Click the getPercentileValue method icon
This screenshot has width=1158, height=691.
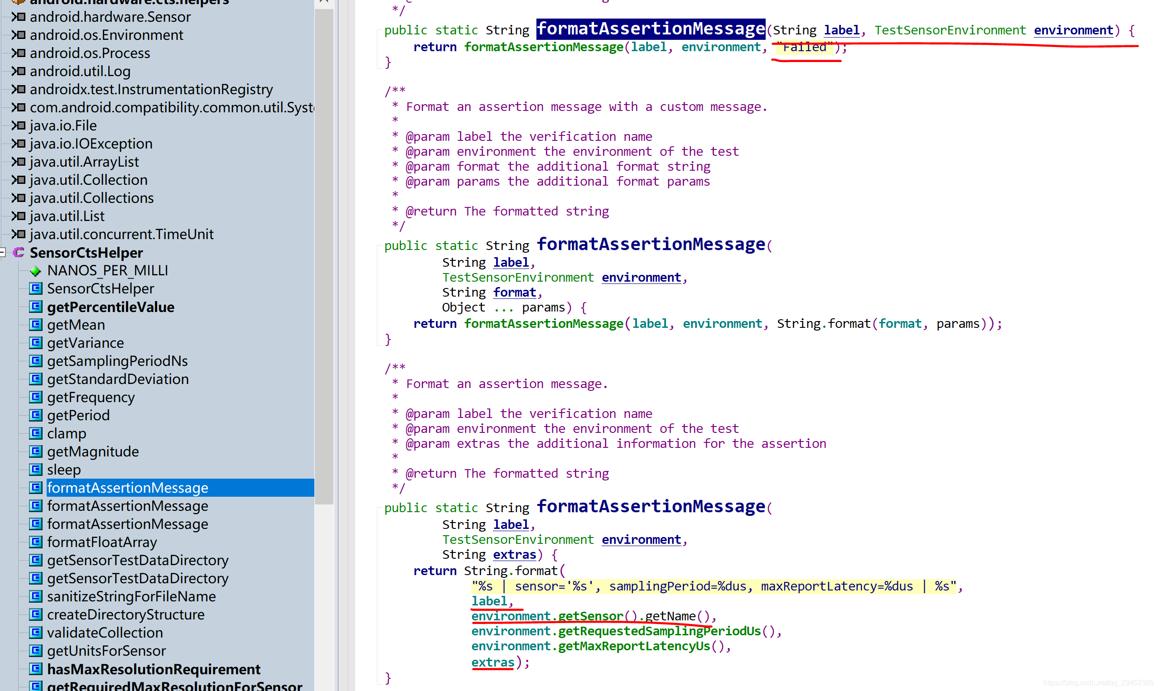tap(35, 307)
